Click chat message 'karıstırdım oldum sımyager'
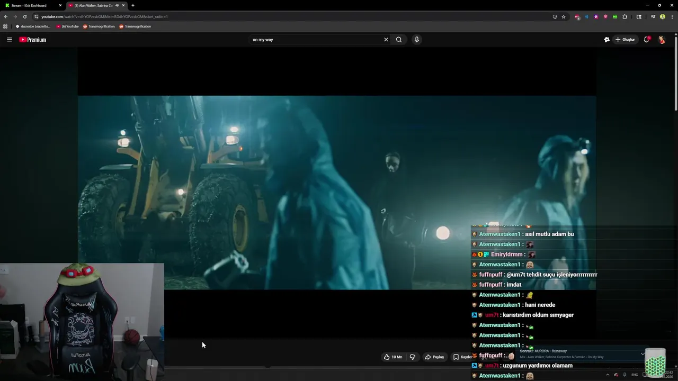The width and height of the screenshot is (678, 381). click(538, 315)
